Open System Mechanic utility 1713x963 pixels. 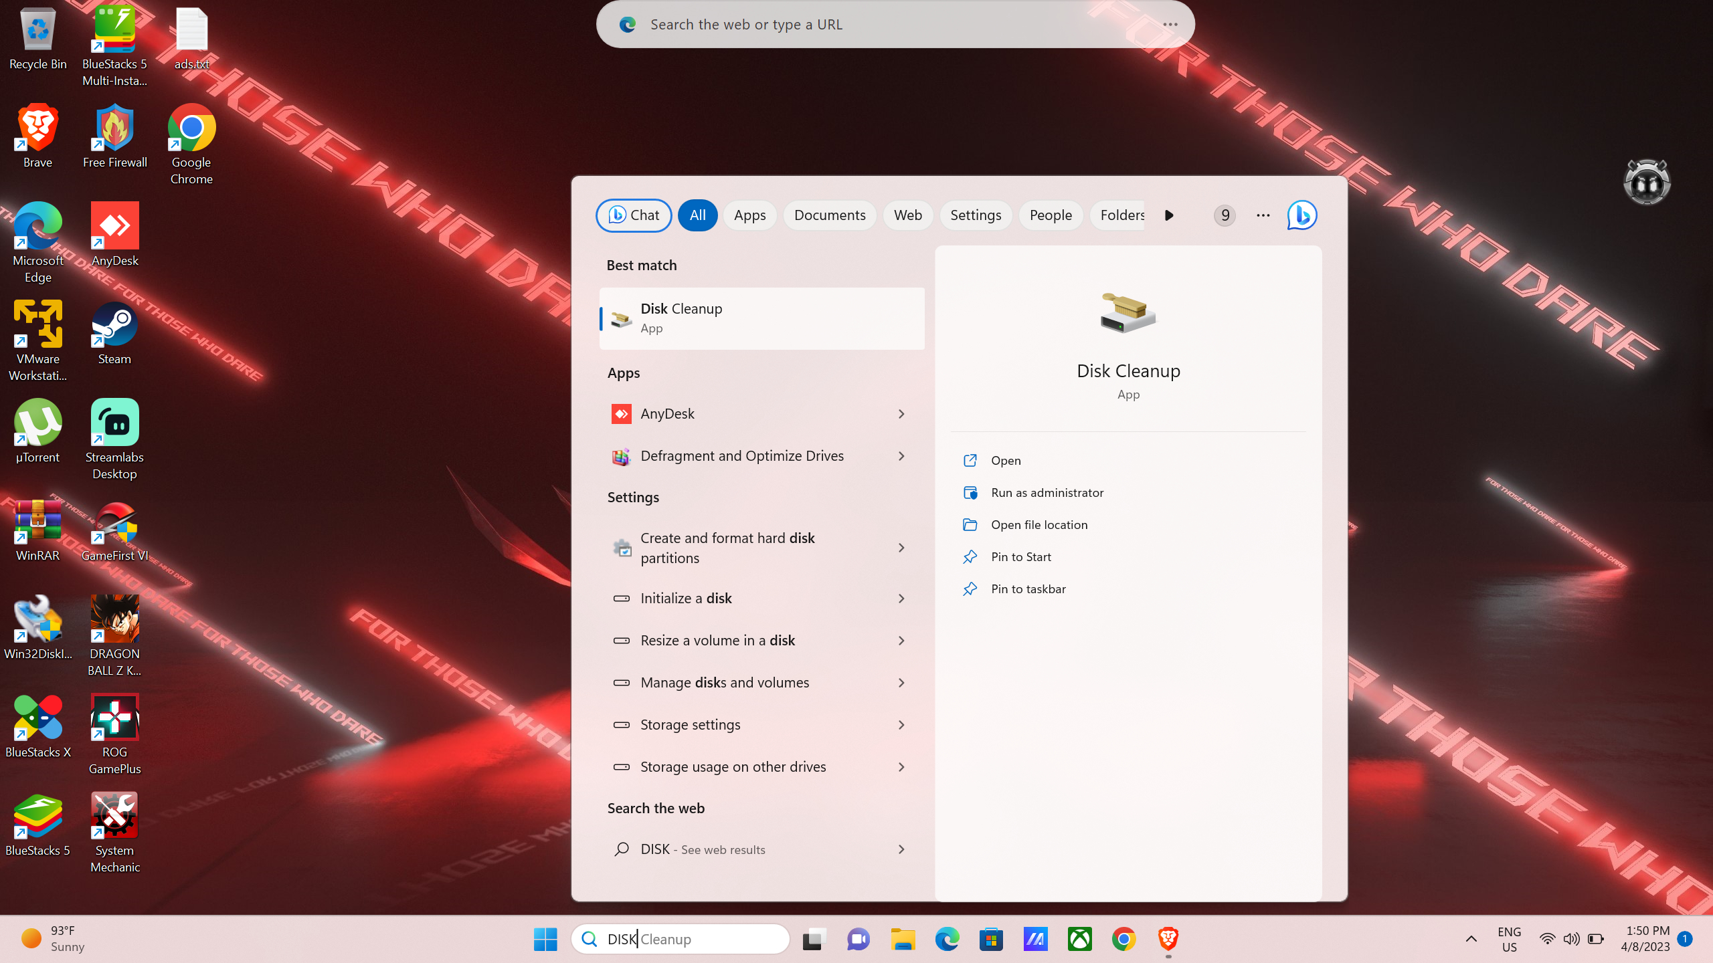[x=114, y=831]
